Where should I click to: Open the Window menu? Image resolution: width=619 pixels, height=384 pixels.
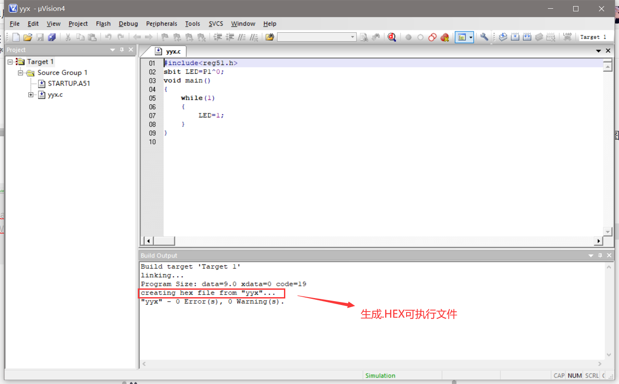click(x=243, y=24)
